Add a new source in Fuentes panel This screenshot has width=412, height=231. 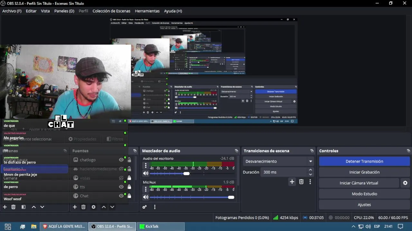[x=75, y=207]
